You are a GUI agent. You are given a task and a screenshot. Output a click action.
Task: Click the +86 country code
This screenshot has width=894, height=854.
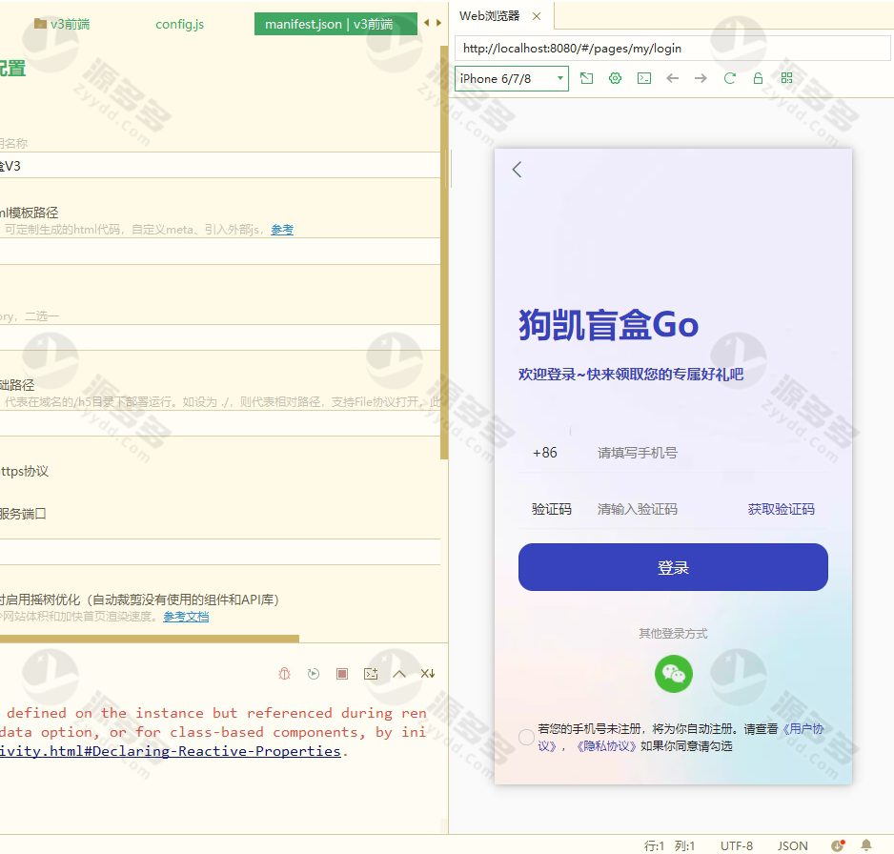(544, 453)
